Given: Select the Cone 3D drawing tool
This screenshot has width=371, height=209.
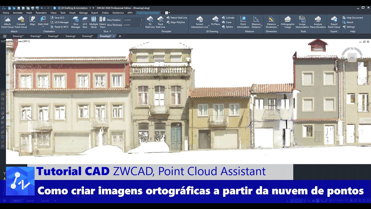Looking at the screenshot, I should 227,22.
